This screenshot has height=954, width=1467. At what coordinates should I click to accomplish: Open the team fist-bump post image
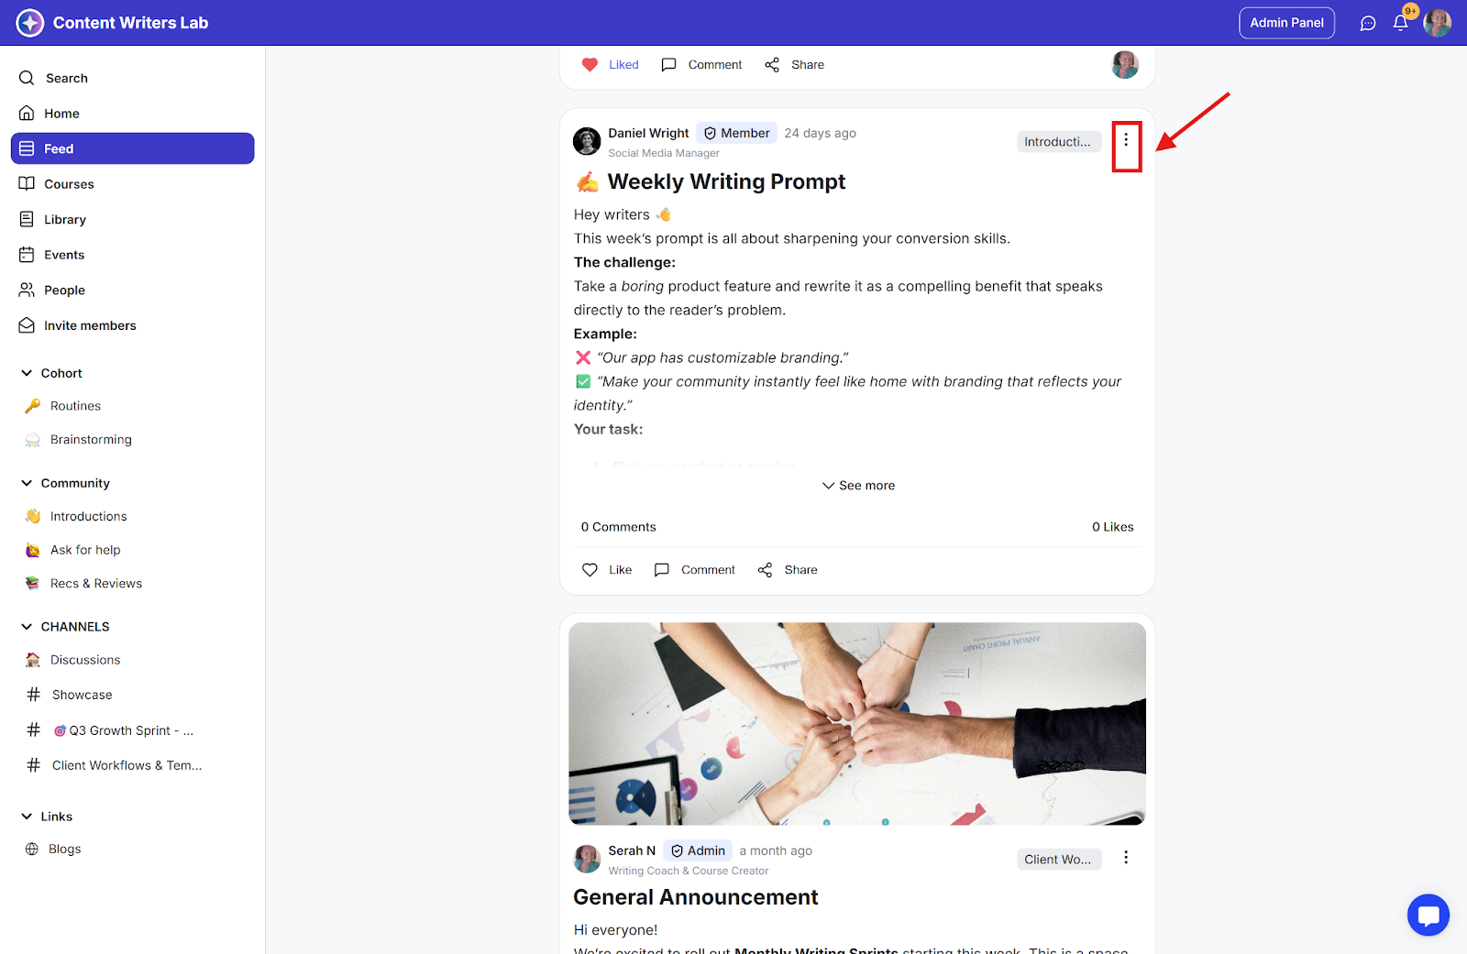click(x=857, y=724)
